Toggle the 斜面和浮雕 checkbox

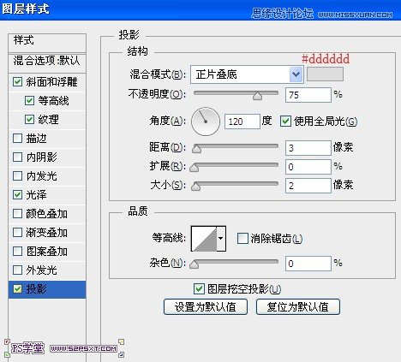click(x=17, y=82)
